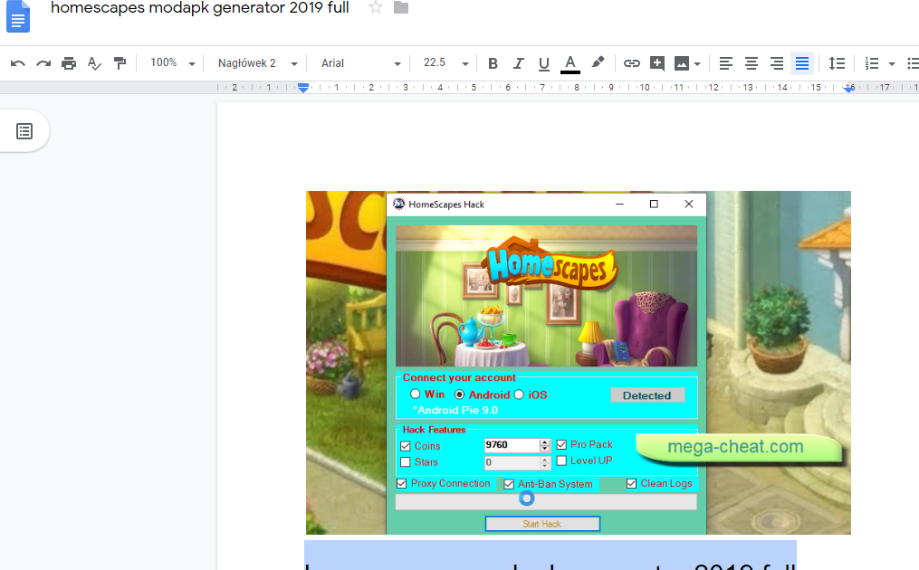Open the text color picker
Viewport: 919px width, 570px height.
coord(570,63)
